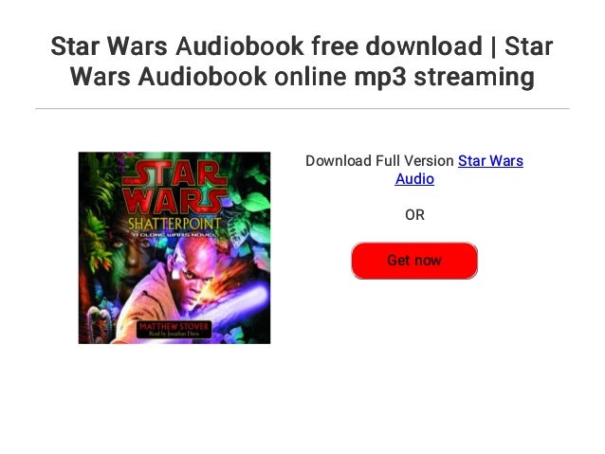This screenshot has width=605, height=454.
Task: Click the word Audio in the link
Action: point(414,179)
